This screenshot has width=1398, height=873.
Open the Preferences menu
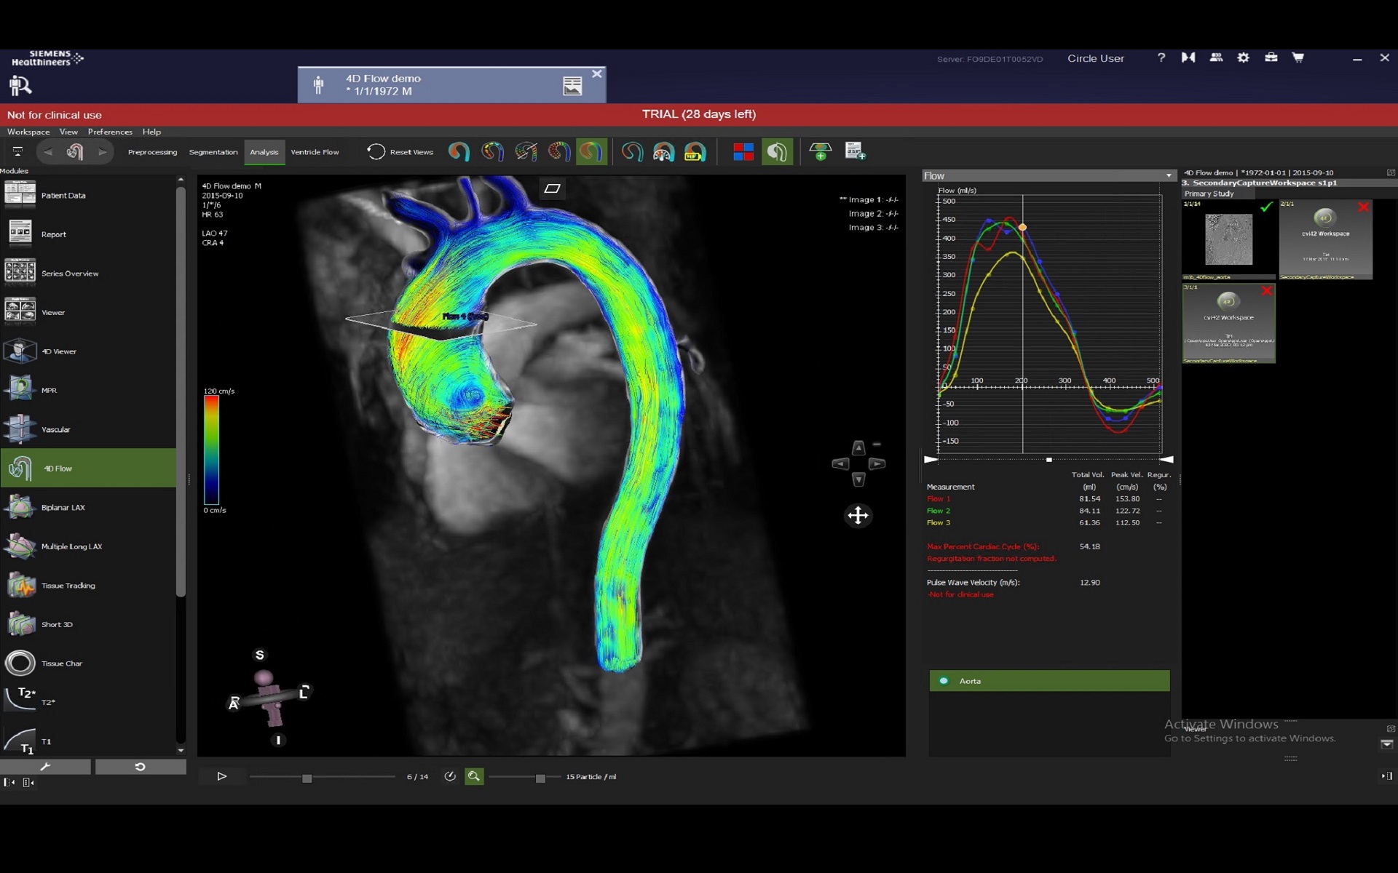coord(110,132)
